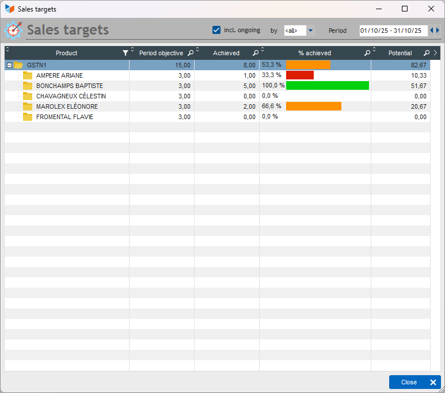The height and width of the screenshot is (393, 445).
Task: Click the green 100% progress bar
Action: [328, 85]
